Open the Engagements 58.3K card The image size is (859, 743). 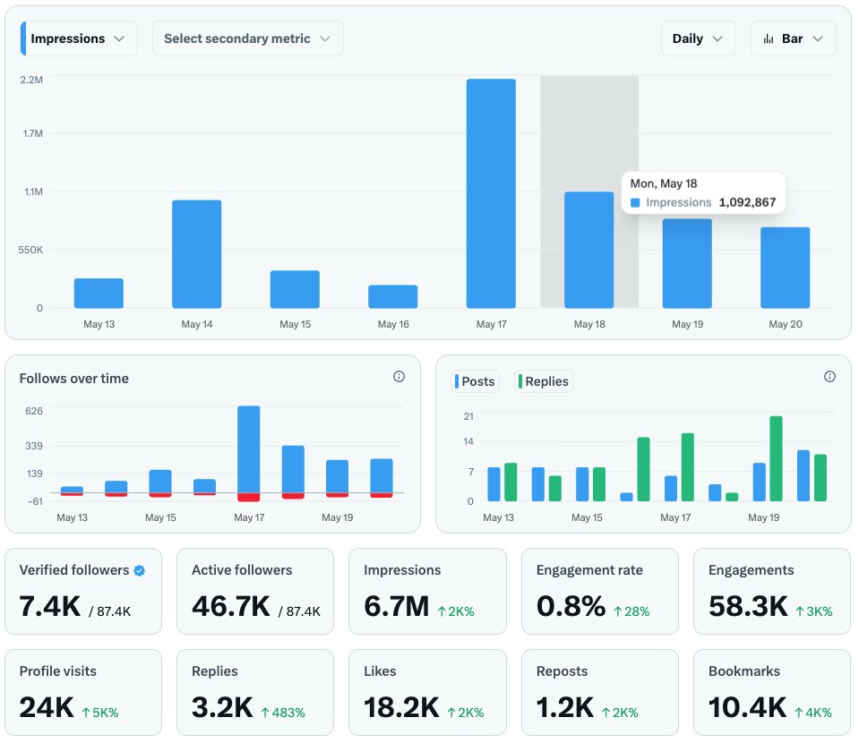[x=772, y=592]
